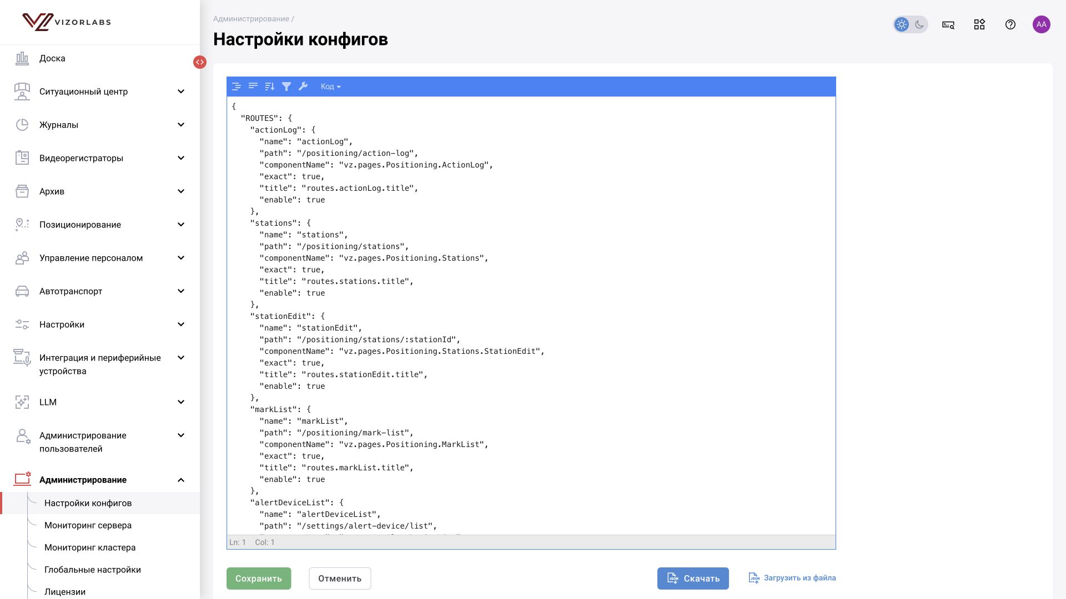This screenshot has height=599, width=1066.
Task: Click the Интеграция devices icon
Action: 22,358
